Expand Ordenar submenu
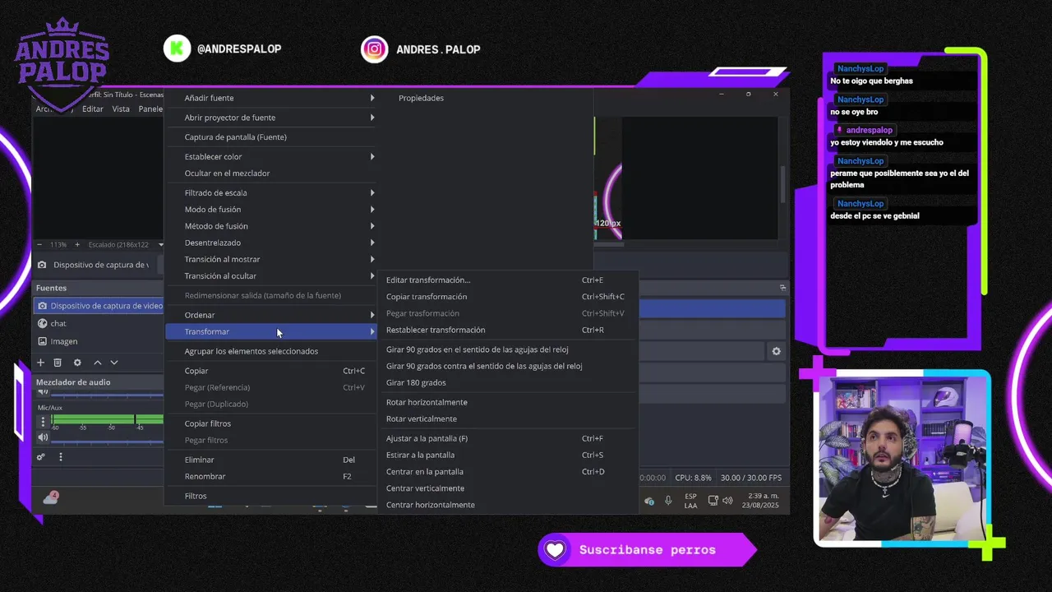1052x592 pixels. coord(270,315)
